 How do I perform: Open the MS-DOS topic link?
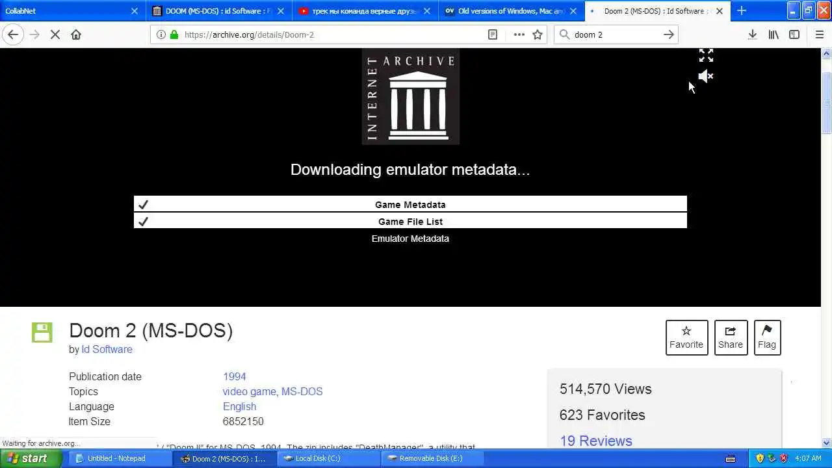(302, 391)
